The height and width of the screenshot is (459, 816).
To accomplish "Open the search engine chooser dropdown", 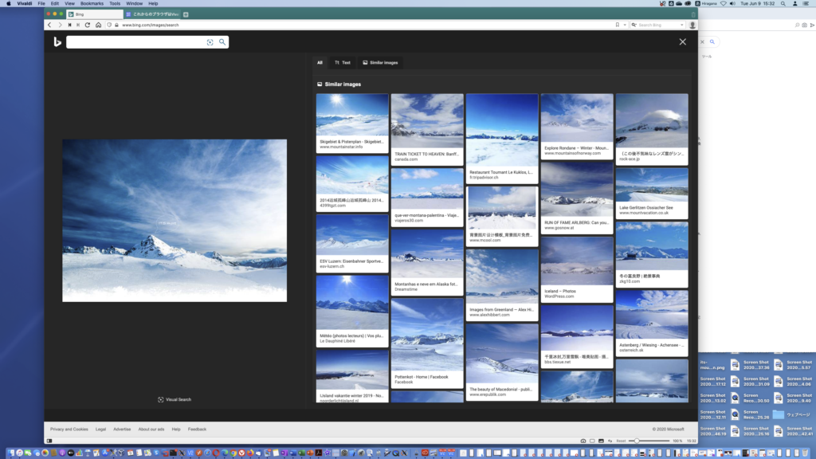I will pos(633,25).
